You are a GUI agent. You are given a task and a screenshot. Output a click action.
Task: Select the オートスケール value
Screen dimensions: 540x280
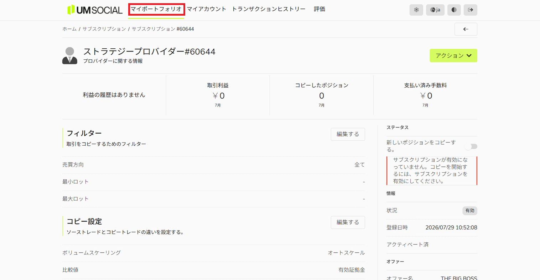pyautogui.click(x=346, y=253)
